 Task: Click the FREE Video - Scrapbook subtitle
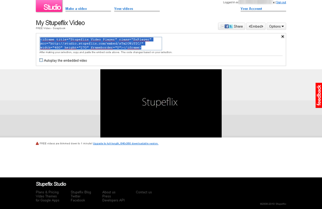(51, 28)
